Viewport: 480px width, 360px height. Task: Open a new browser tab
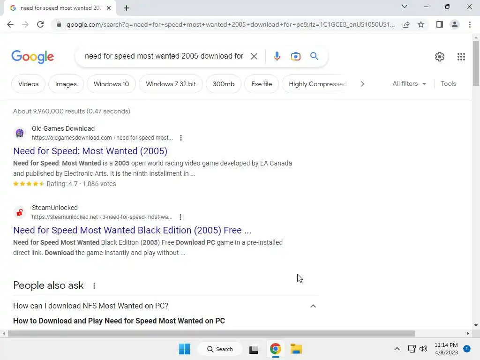[127, 8]
